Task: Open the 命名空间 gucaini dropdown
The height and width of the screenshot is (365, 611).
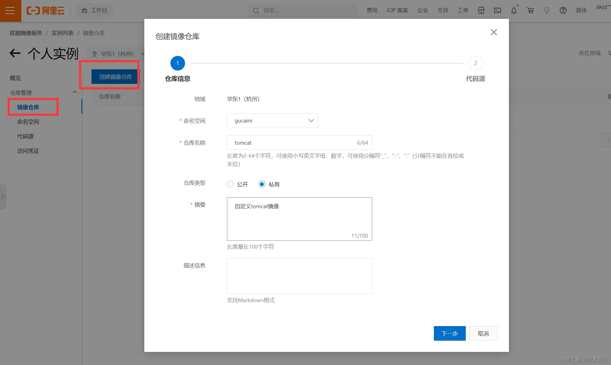Action: (272, 121)
